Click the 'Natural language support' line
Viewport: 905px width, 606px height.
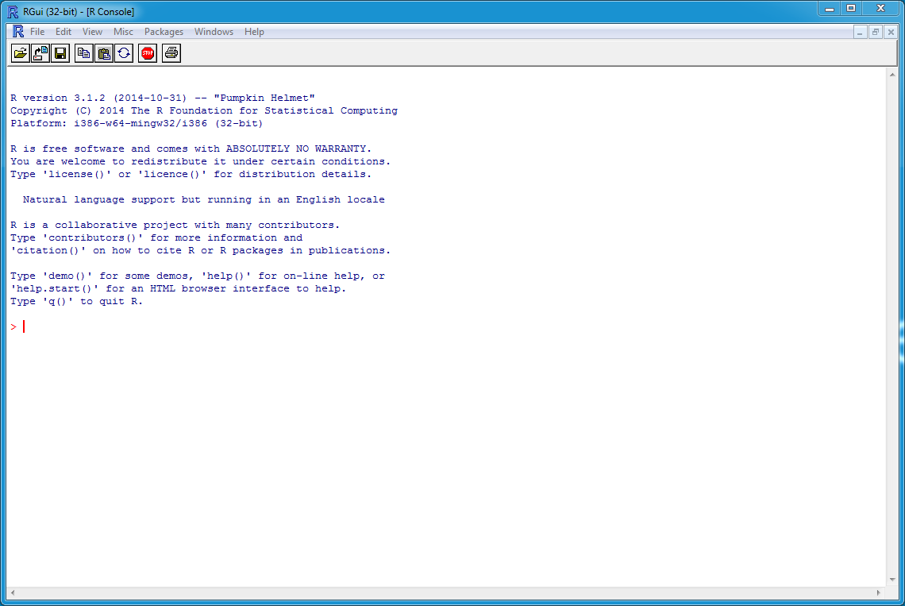pyautogui.click(x=204, y=200)
